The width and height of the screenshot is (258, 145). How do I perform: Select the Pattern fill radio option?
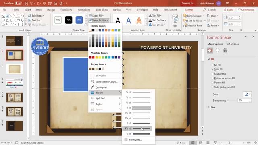pyautogui.click(x=212, y=83)
